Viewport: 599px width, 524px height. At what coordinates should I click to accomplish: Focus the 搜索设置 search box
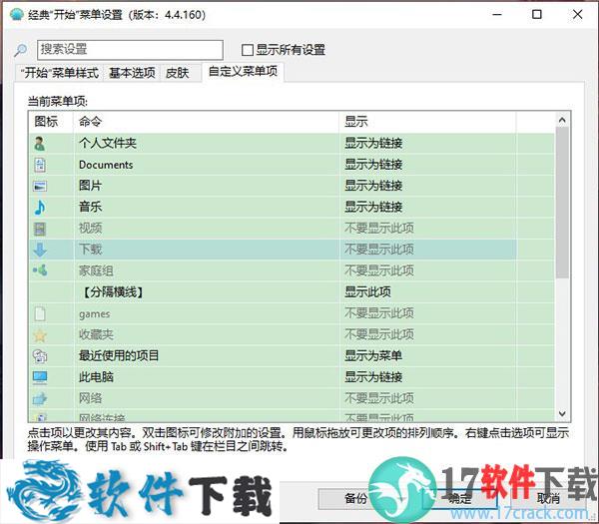[x=130, y=50]
